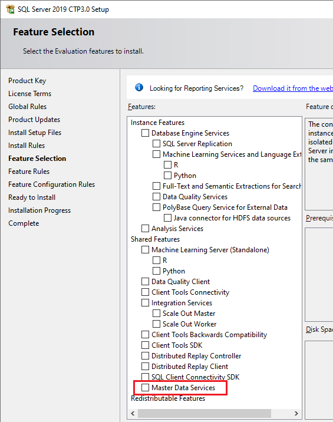The image size is (333, 422).
Task: Check Python under Machine Learning Server Standalone
Action: pos(156,271)
